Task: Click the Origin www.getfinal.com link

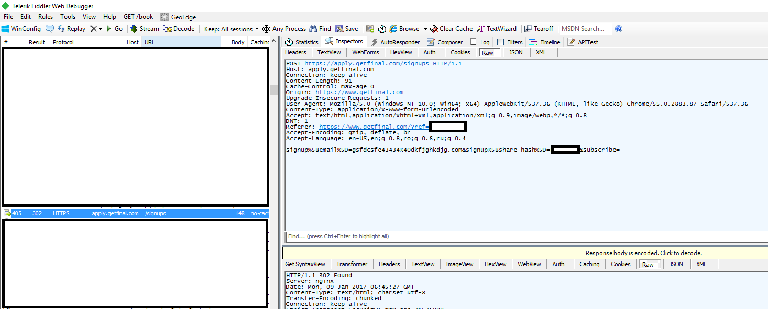Action: point(359,93)
